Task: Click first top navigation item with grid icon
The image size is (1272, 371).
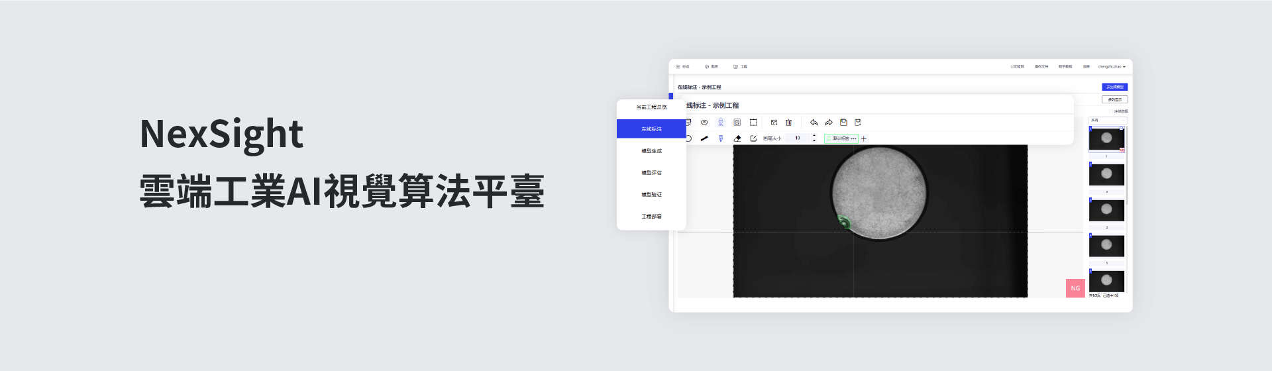Action: coord(682,67)
